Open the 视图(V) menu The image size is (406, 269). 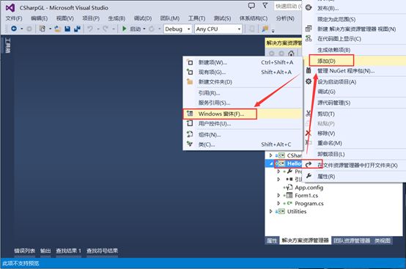point(65,18)
